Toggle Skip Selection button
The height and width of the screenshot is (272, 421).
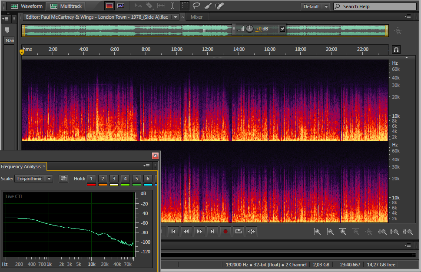251,232
